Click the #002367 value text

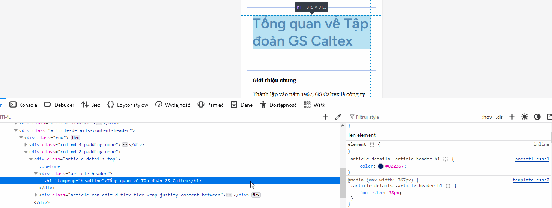[x=395, y=166]
